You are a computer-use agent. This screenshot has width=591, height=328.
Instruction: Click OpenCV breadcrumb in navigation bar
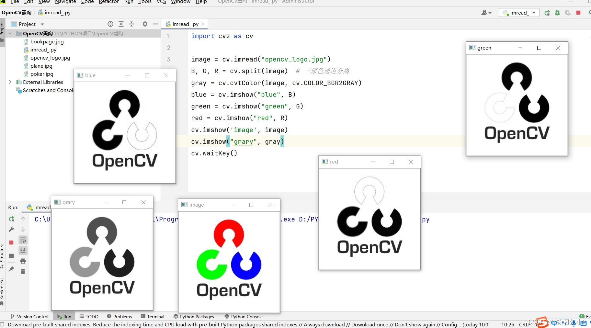[x=17, y=13]
